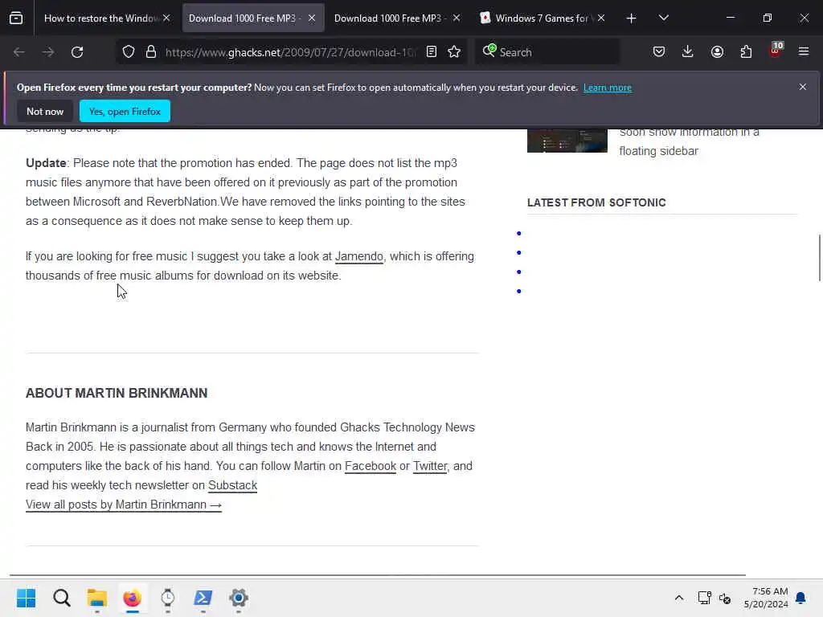This screenshot has width=823, height=617.
Task: Open Windows taskbar Search
Action: pos(61,598)
